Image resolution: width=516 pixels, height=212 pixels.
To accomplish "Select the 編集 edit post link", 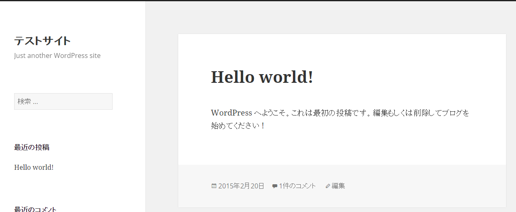I will point(338,186).
